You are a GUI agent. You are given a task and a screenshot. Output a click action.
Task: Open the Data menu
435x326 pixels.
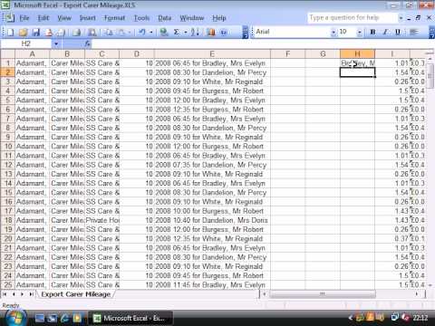[x=165, y=18]
